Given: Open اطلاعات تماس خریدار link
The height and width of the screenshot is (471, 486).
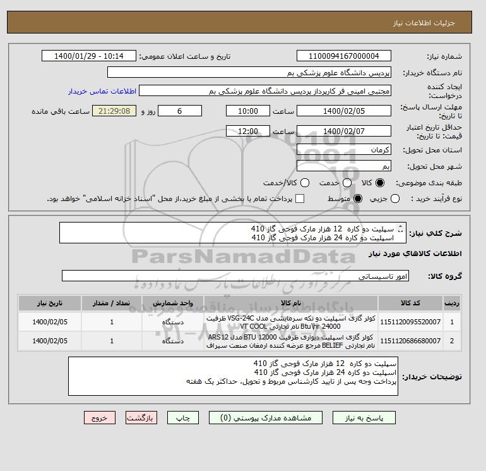Looking at the screenshot, I should point(102,91).
